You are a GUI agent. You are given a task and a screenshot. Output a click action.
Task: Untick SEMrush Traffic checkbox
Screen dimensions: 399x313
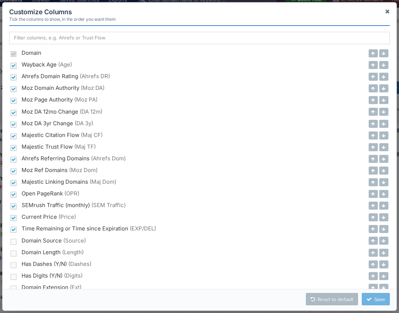tap(14, 206)
